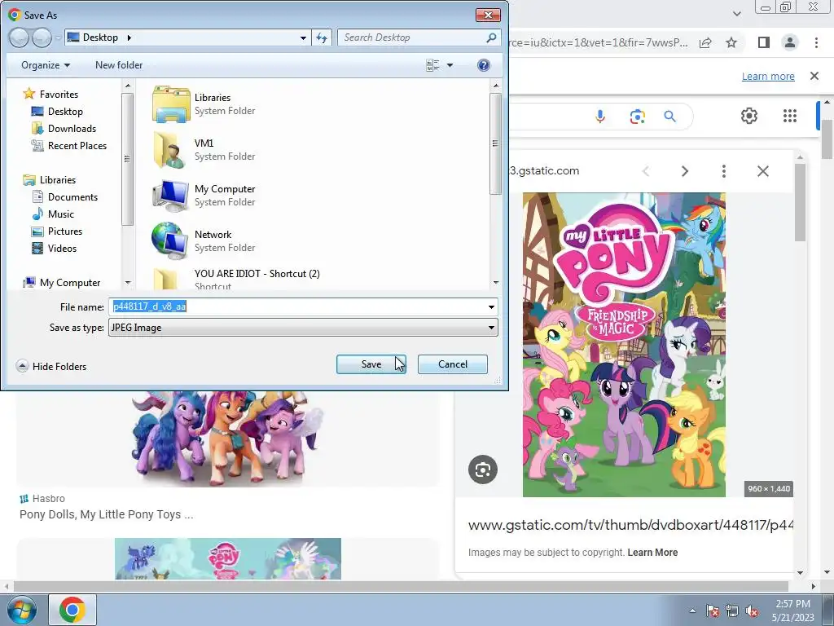Show hidden tray icons arrow
834x626 pixels.
tap(692, 611)
